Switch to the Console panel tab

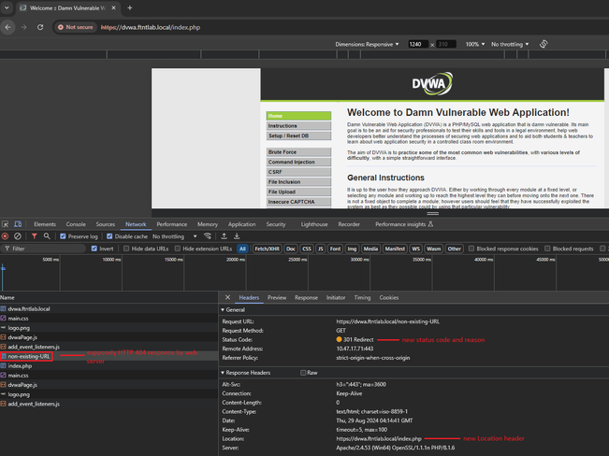pyautogui.click(x=76, y=224)
